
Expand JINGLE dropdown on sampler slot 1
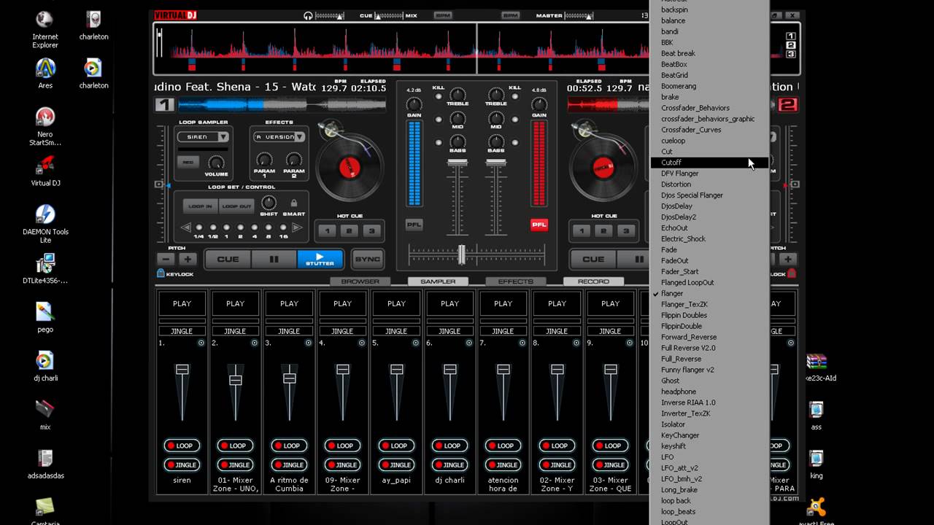pos(182,331)
